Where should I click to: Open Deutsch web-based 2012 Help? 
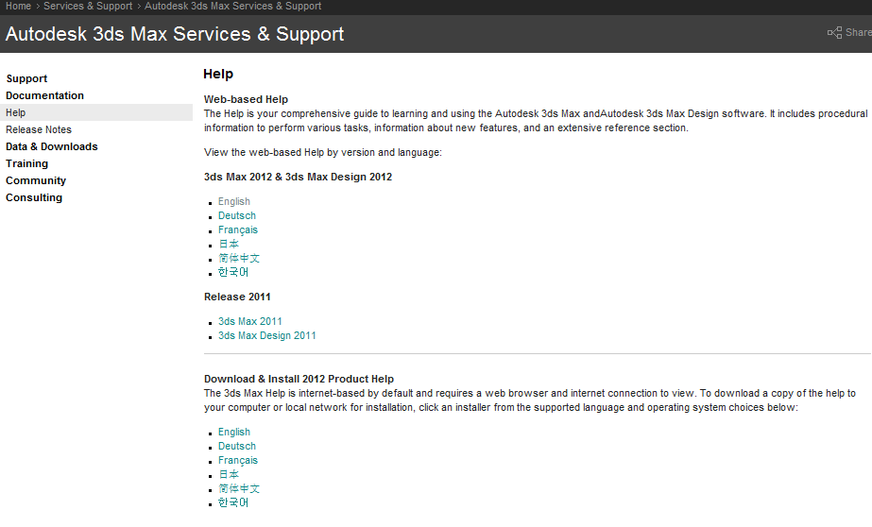[x=237, y=215]
